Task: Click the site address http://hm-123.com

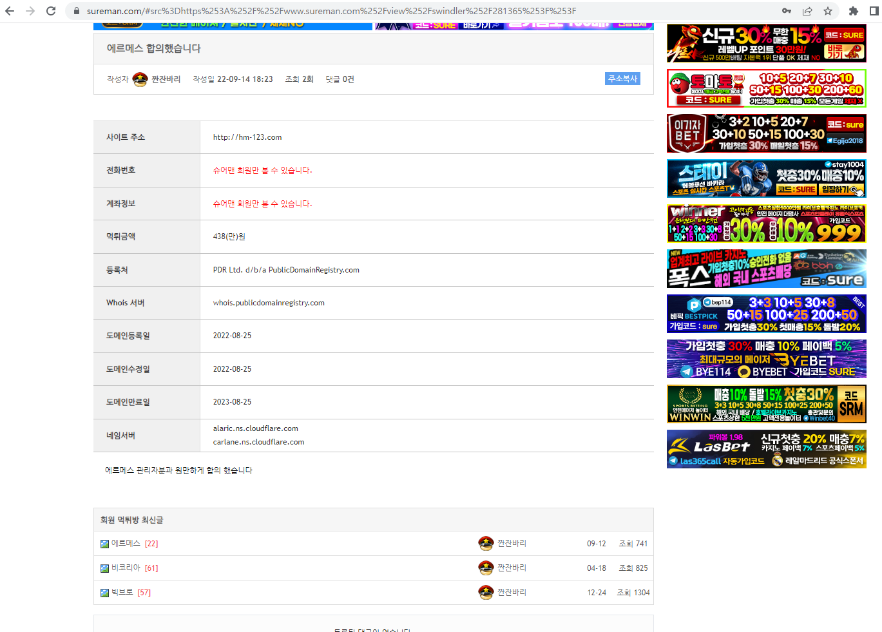Action: click(247, 137)
